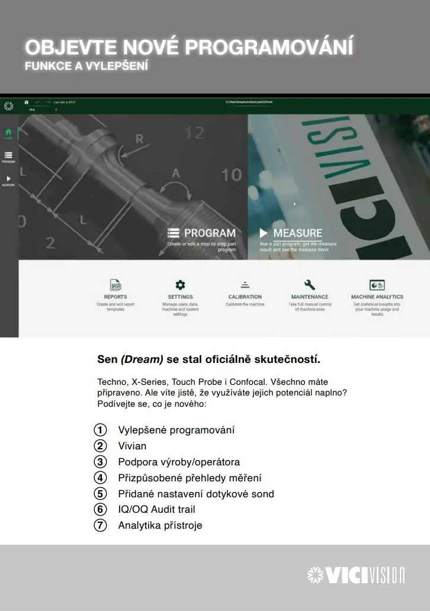Click the CALIBRATION icon
This screenshot has width=430, height=611.
pos(245,285)
